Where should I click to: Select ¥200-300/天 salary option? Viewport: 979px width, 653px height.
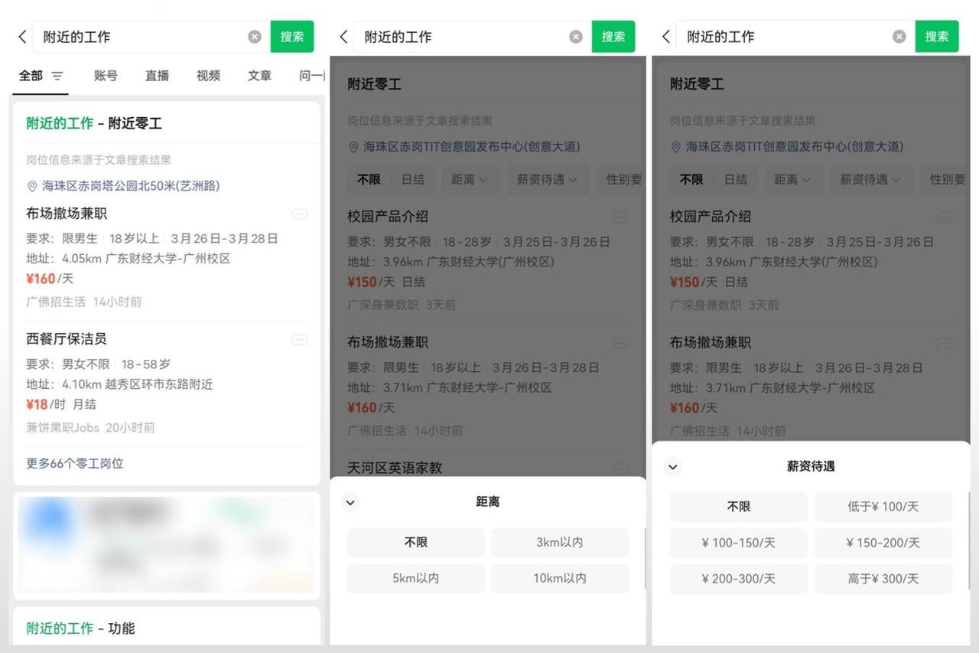pos(739,579)
